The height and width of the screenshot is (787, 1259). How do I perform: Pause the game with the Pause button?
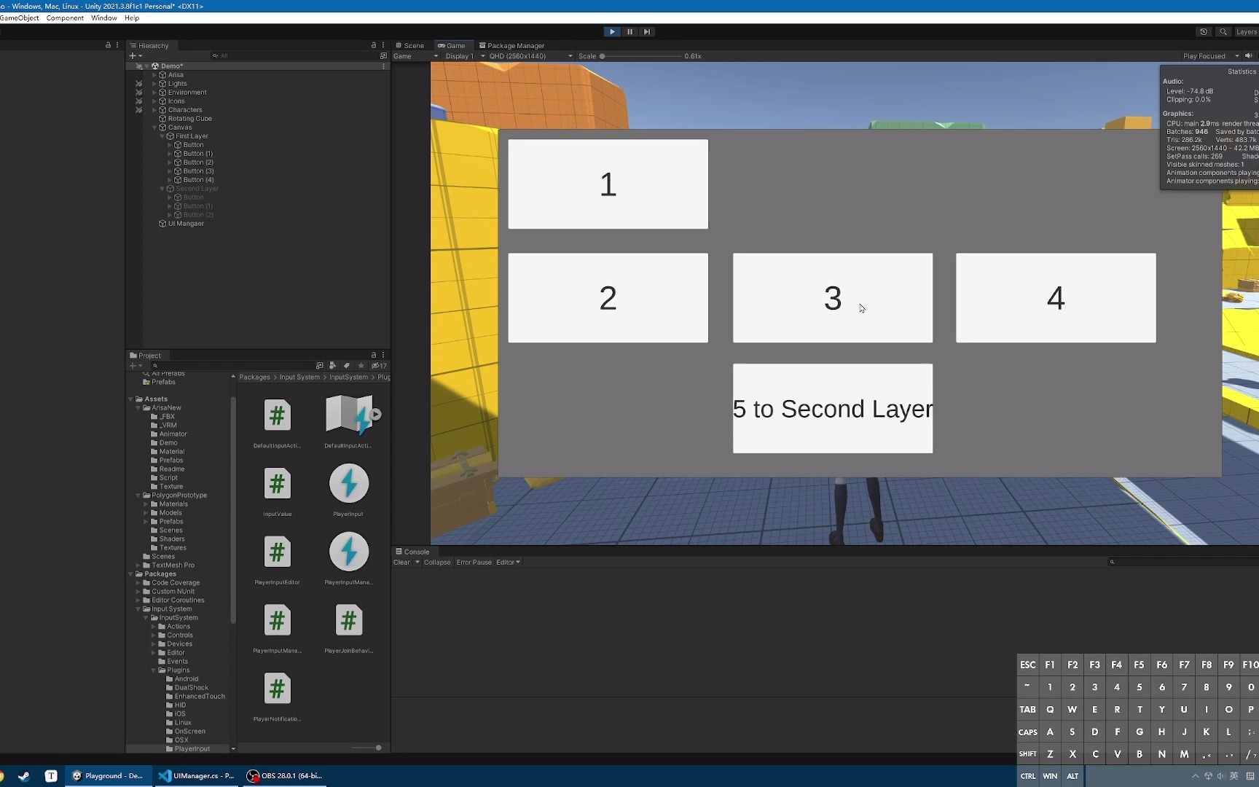629,31
